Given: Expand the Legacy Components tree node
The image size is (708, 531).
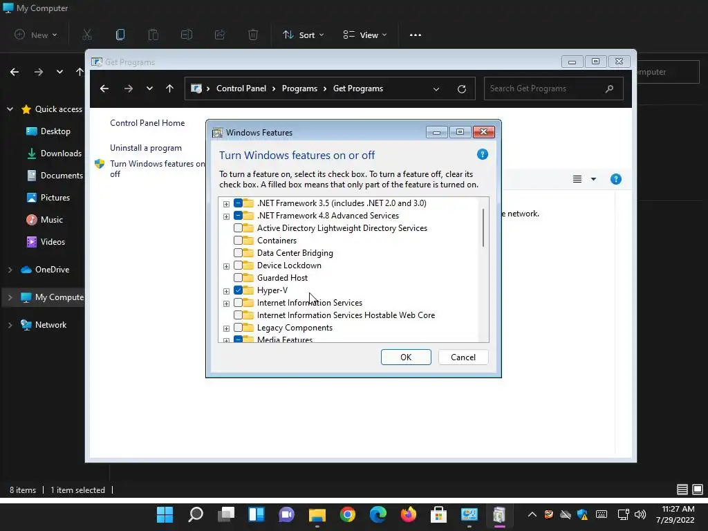Looking at the screenshot, I should (x=226, y=328).
